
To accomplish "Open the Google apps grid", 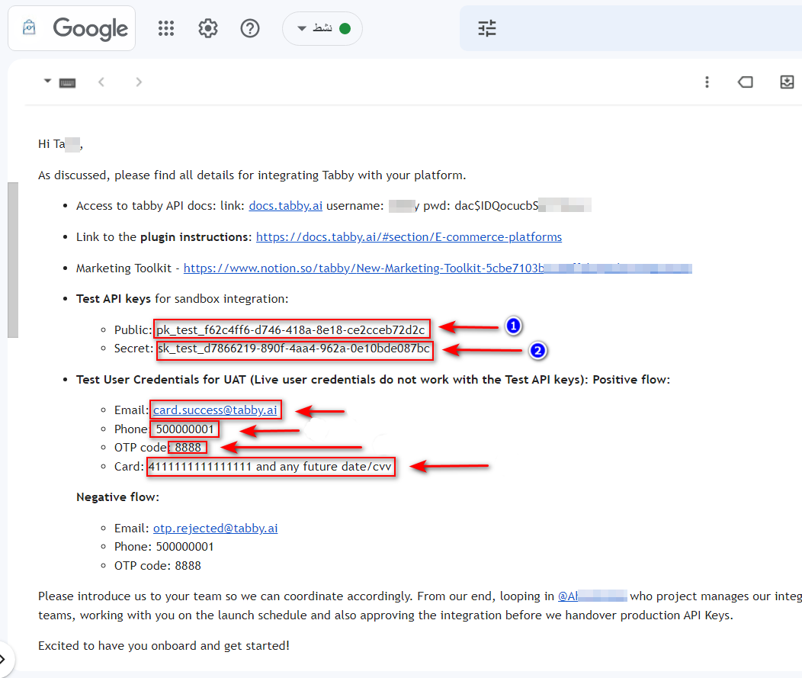I will click(166, 28).
